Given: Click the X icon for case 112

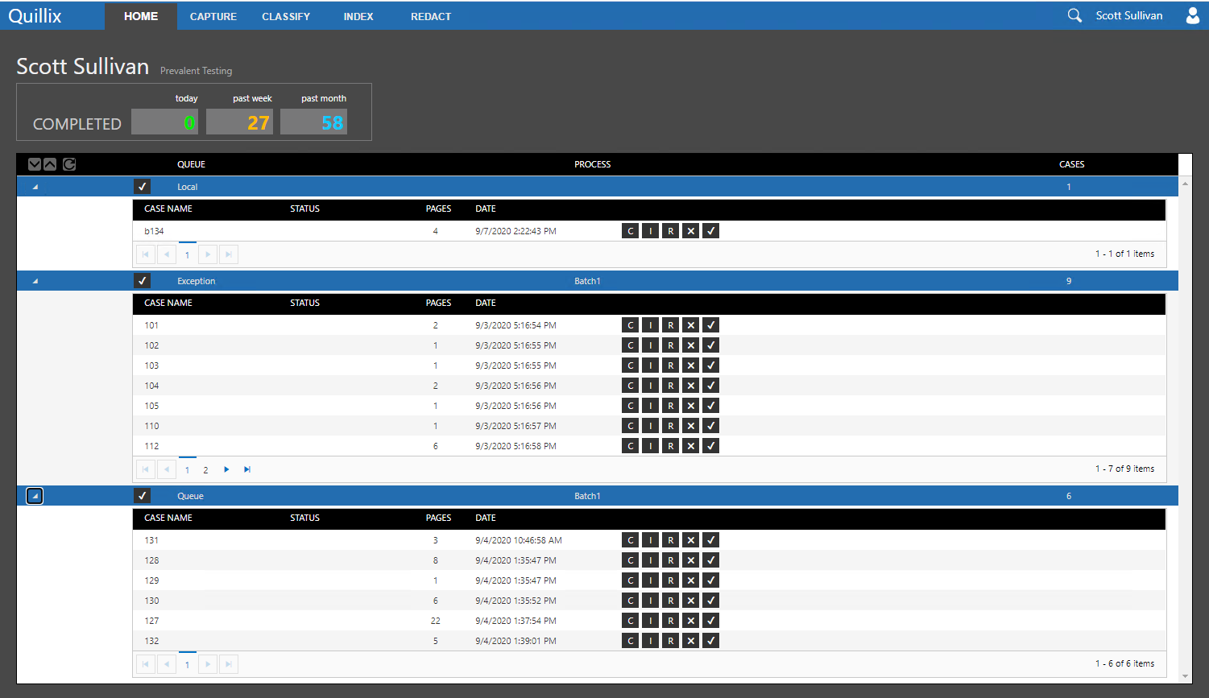Looking at the screenshot, I should pos(690,446).
